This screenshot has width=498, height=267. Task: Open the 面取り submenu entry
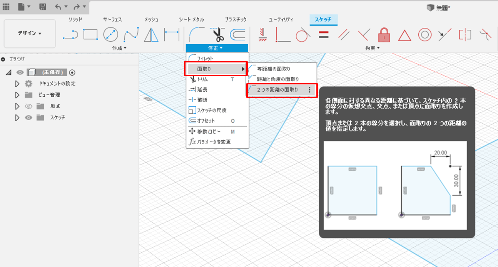[217, 69]
